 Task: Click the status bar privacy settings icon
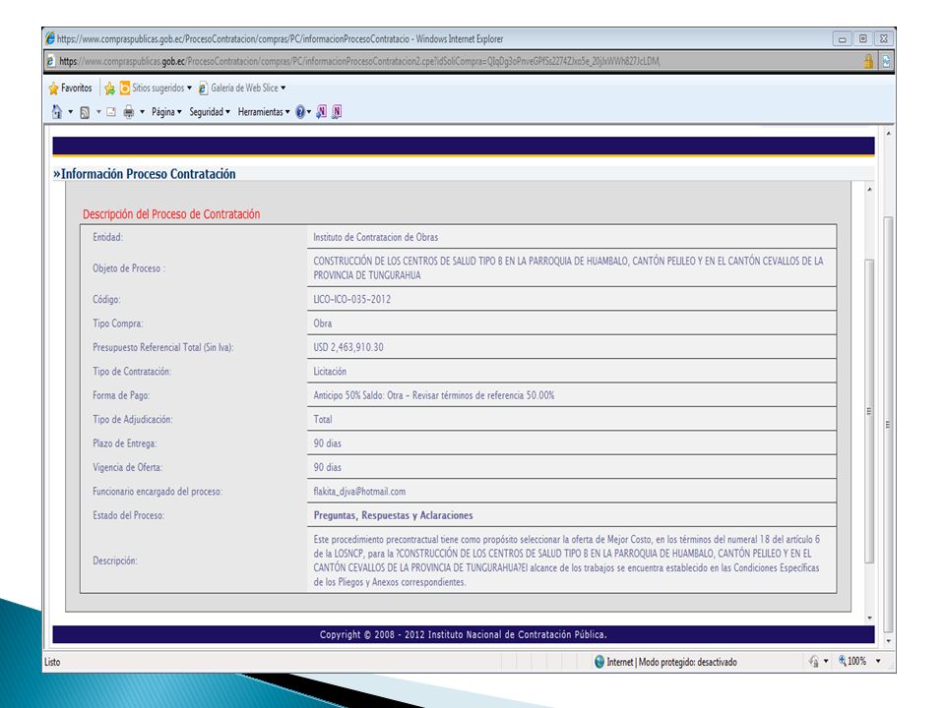[x=814, y=661]
